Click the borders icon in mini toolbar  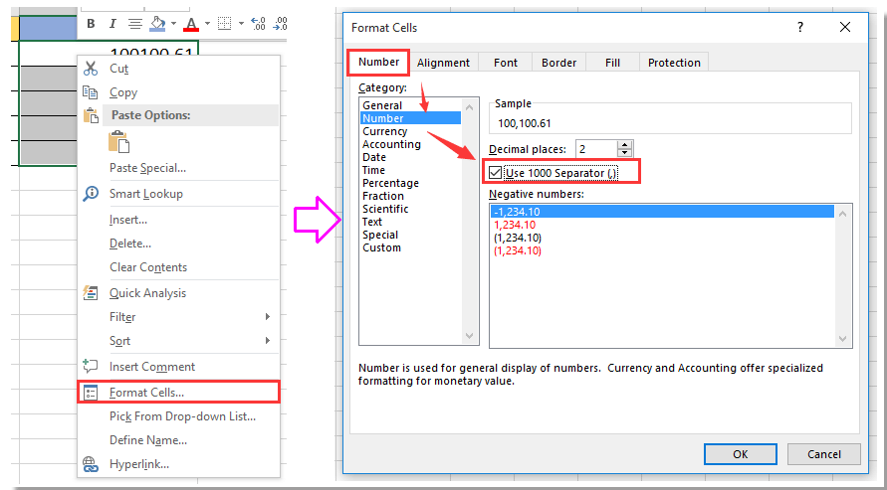point(224,23)
